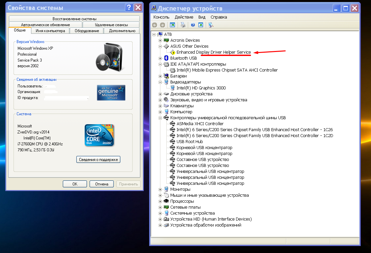
Task: Select the Дисковые устройства icon
Action: (x=166, y=94)
